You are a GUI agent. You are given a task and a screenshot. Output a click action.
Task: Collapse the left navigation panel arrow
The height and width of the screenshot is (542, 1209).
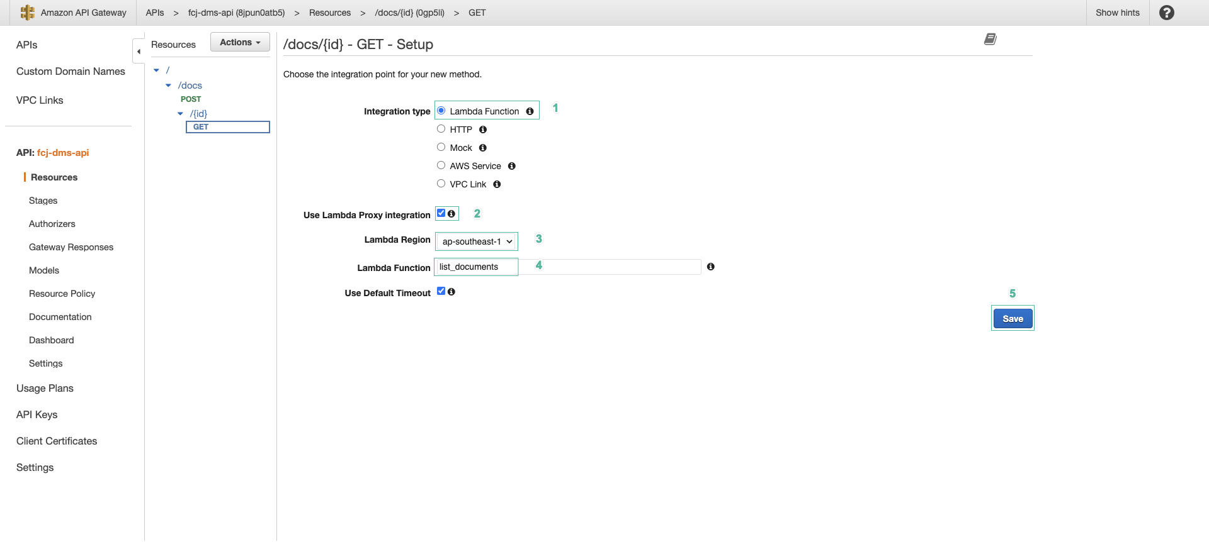tap(139, 52)
